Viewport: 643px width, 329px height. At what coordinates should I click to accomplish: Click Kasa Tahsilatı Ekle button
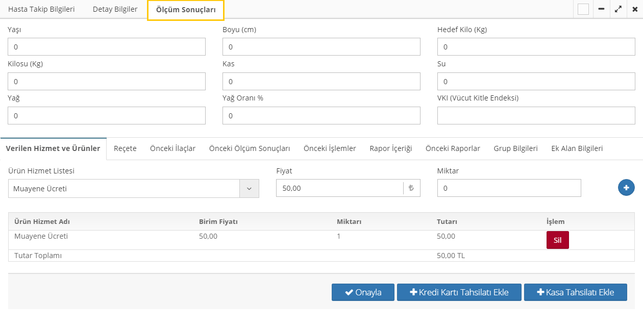click(575, 292)
